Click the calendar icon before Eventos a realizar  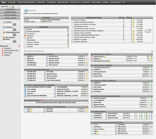pos(72,20)
